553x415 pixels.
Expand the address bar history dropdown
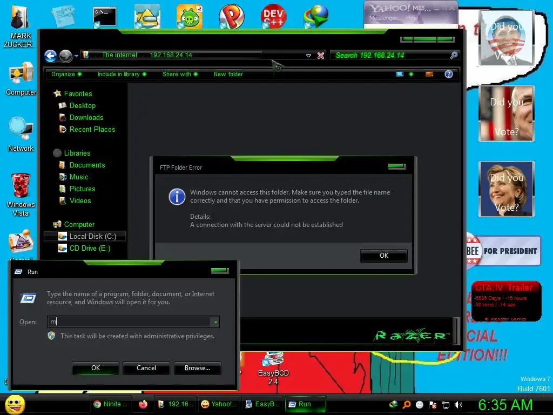[x=308, y=56]
